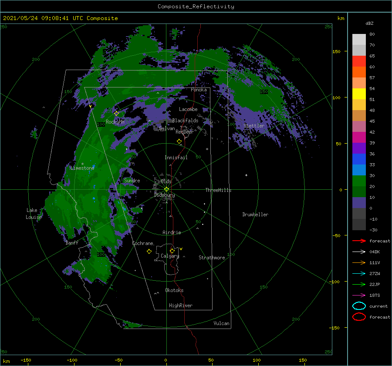Click the Banff label

(72, 242)
